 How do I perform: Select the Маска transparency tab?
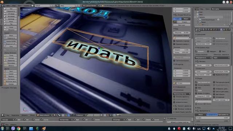pyautogui.click(x=201, y=115)
